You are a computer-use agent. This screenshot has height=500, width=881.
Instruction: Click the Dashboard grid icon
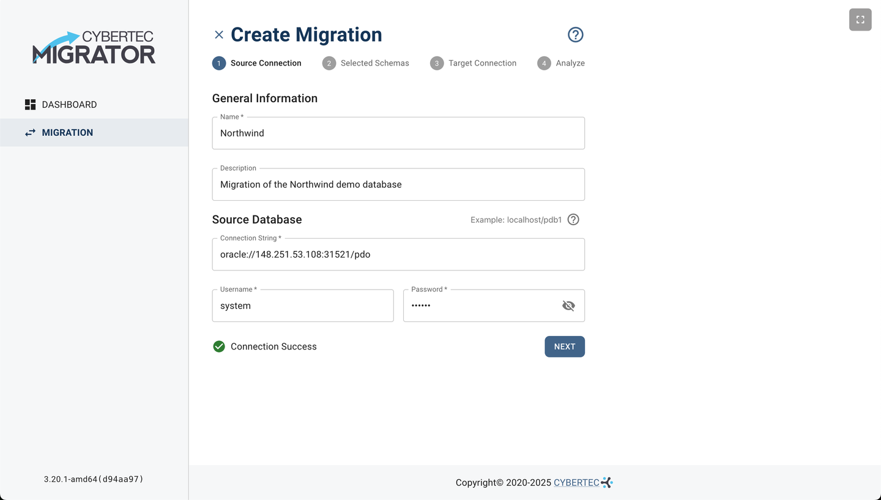[x=30, y=105]
